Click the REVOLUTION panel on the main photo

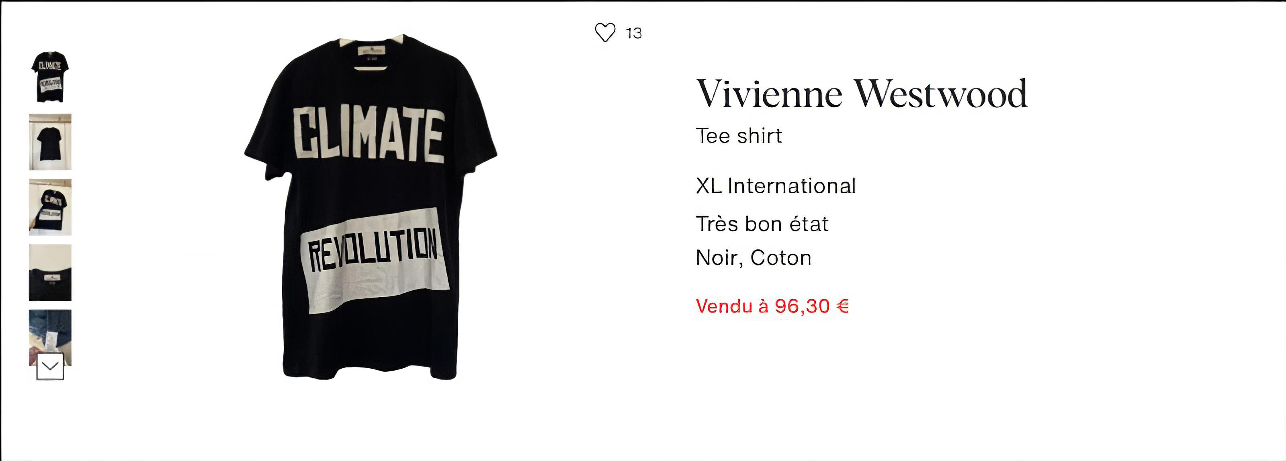[x=375, y=261]
